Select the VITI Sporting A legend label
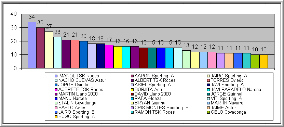This screenshot has height=127, width=284. click(x=227, y=99)
